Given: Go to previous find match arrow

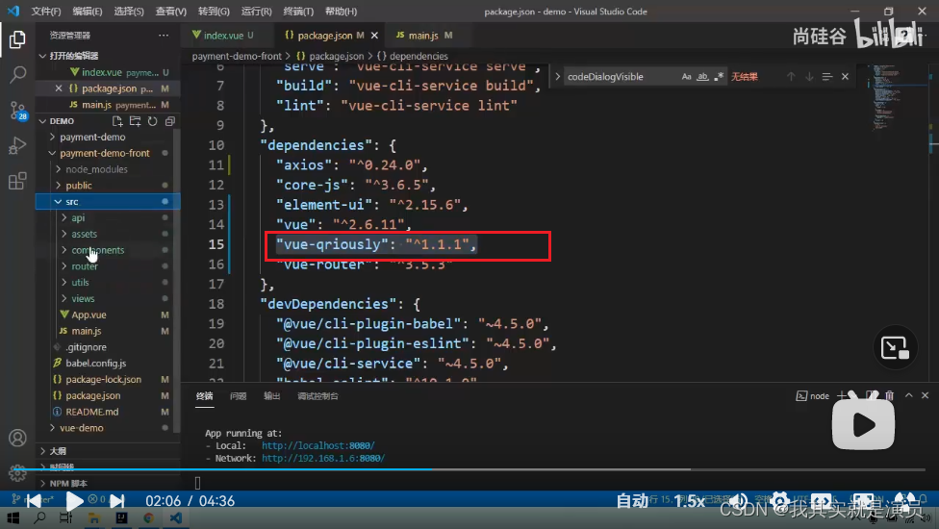Looking at the screenshot, I should coord(791,77).
